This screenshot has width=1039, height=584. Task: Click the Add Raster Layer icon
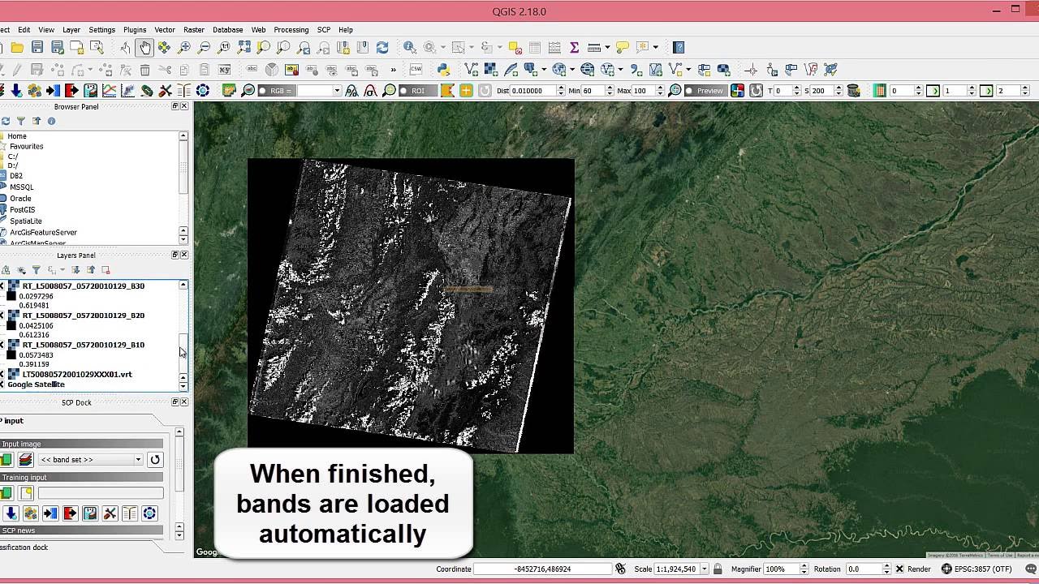point(490,70)
